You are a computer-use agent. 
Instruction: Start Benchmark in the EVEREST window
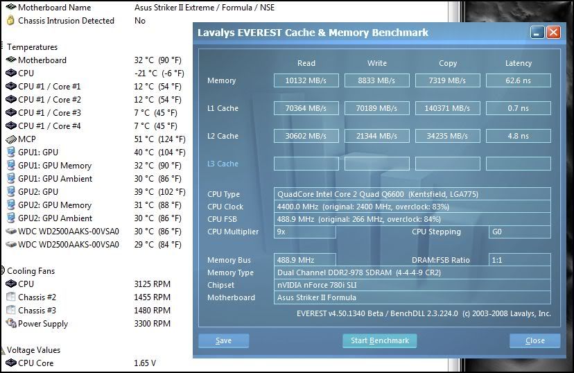(380, 341)
